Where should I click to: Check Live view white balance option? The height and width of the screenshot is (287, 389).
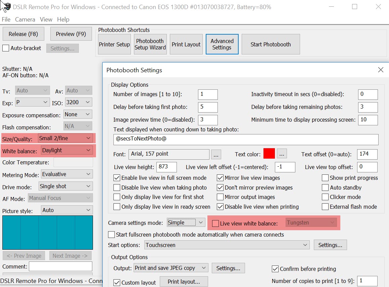[x=215, y=223]
